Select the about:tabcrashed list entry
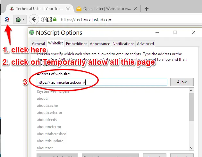This screenshot has height=157, width=202. (113, 134)
